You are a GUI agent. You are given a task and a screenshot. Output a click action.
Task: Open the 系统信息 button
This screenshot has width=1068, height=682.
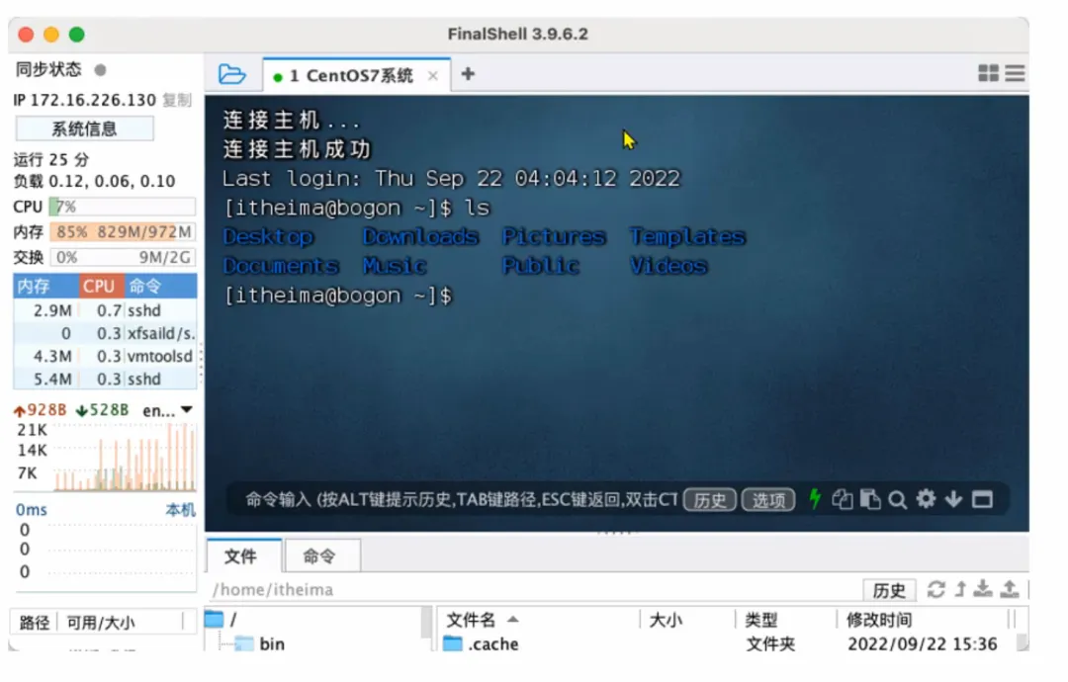coord(84,128)
